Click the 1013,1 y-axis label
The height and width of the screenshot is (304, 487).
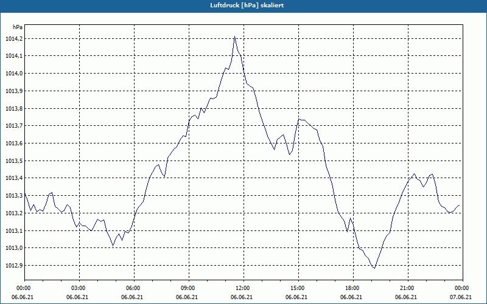coord(14,230)
